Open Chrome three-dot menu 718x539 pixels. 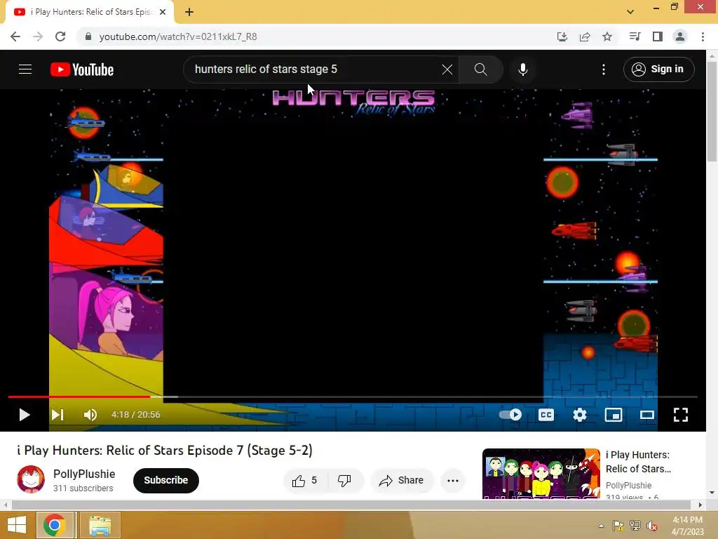click(x=703, y=36)
